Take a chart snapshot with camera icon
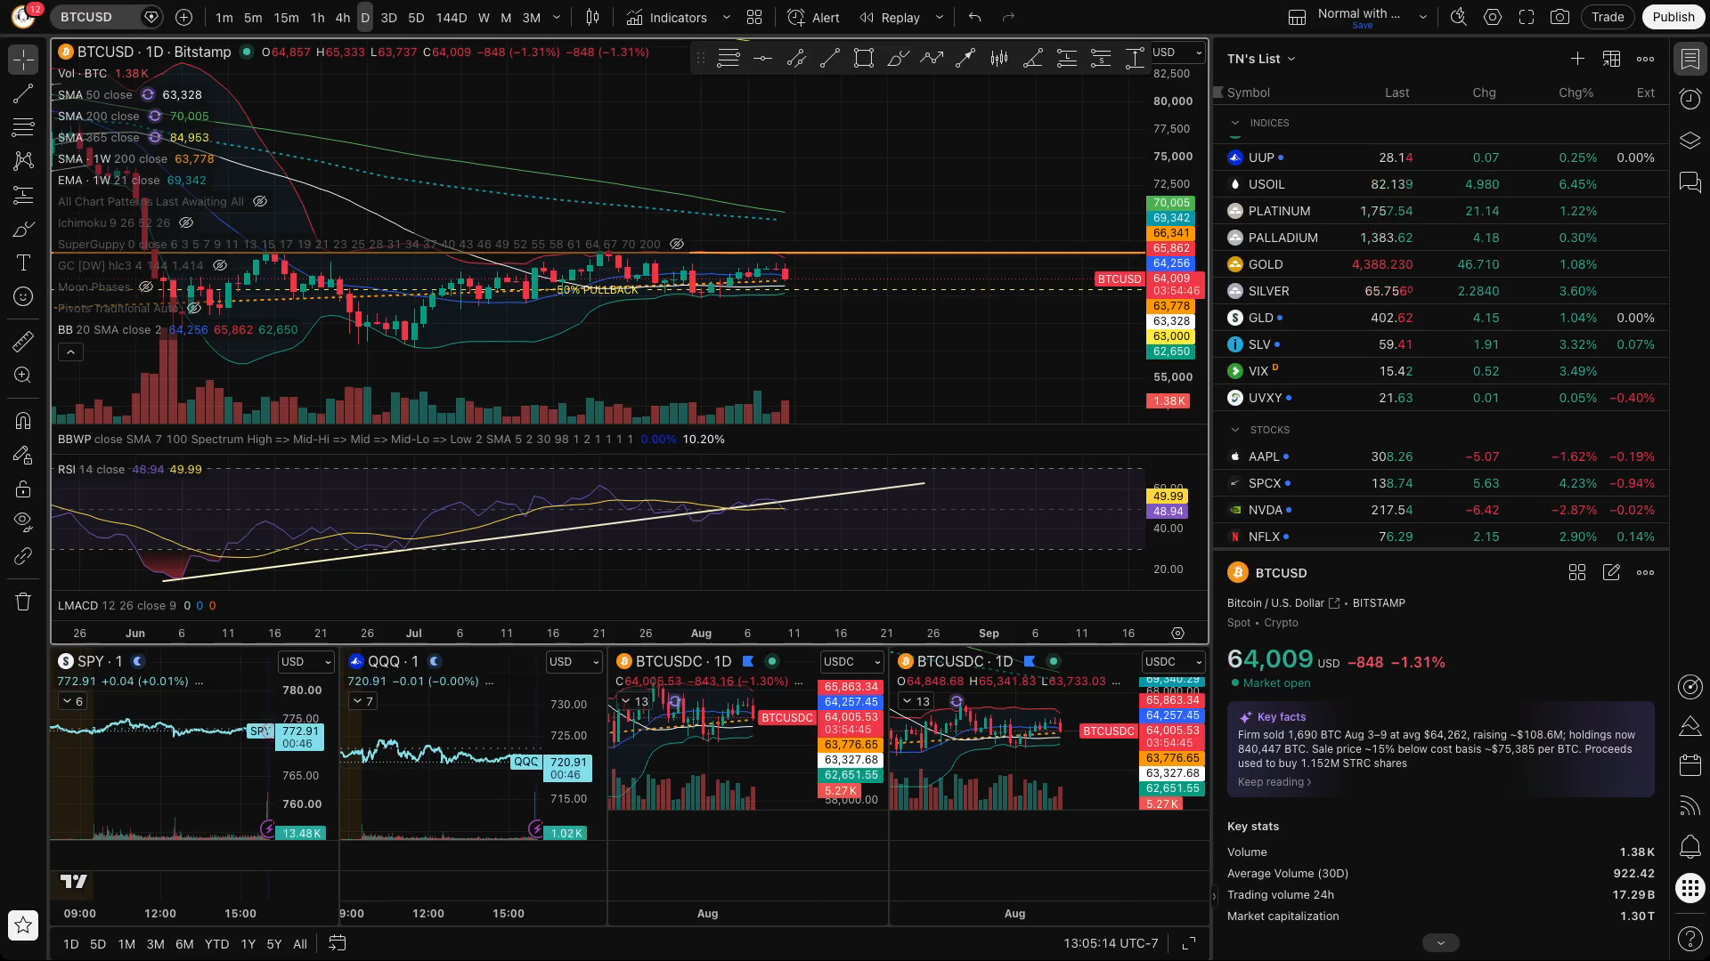The image size is (1710, 961). click(x=1559, y=17)
